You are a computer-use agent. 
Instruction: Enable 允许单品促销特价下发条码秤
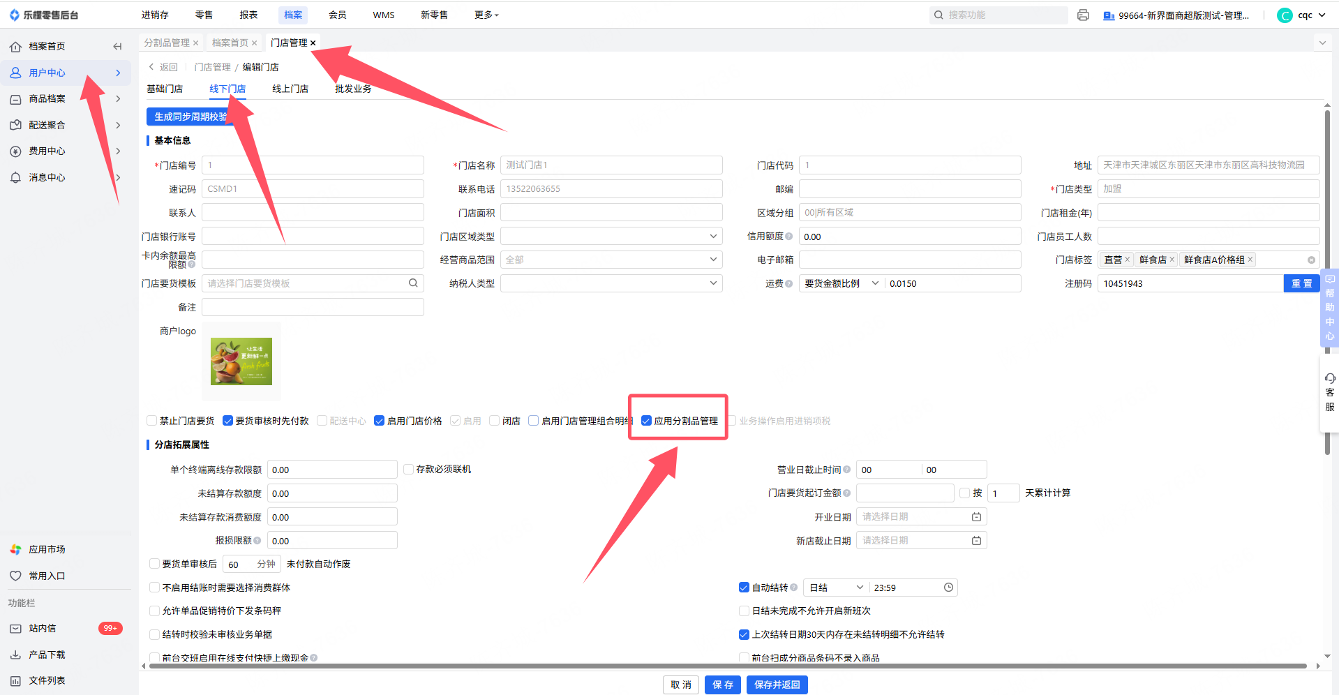[155, 611]
